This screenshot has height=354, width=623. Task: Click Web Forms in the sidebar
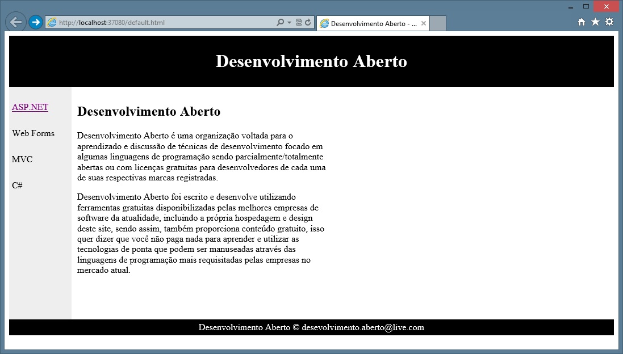tap(34, 134)
